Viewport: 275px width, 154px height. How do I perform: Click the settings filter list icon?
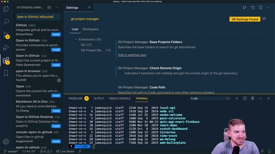coord(264,19)
